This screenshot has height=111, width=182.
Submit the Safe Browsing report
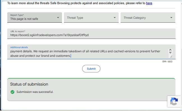pos(91,69)
